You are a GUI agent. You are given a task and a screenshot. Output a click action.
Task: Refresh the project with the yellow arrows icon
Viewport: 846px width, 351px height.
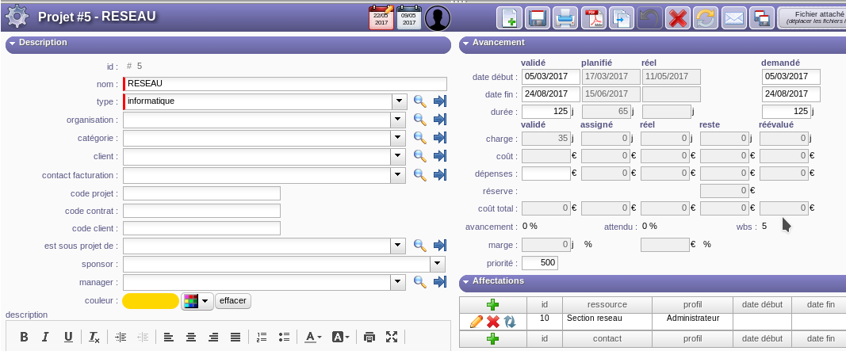[x=705, y=18]
